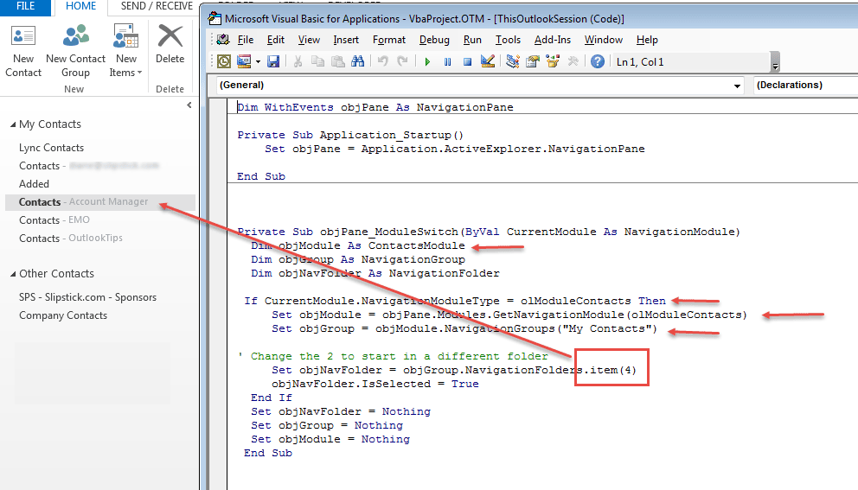Click the Undo arrow icon

point(382,61)
